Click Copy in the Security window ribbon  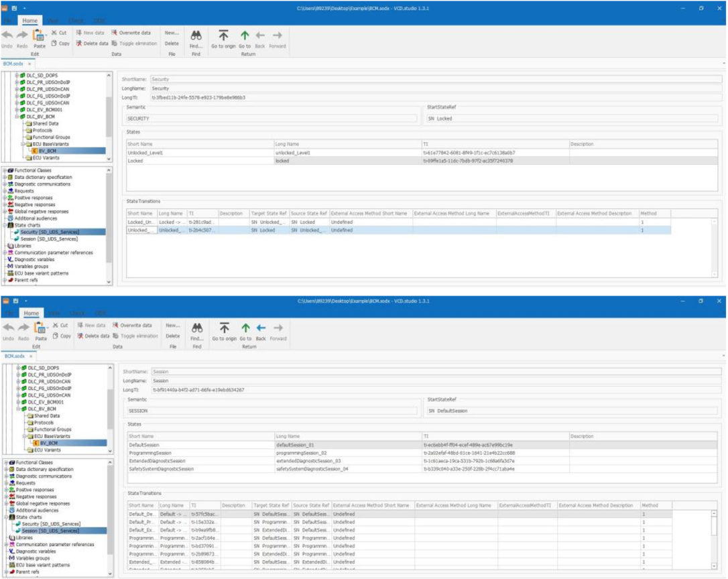point(60,43)
